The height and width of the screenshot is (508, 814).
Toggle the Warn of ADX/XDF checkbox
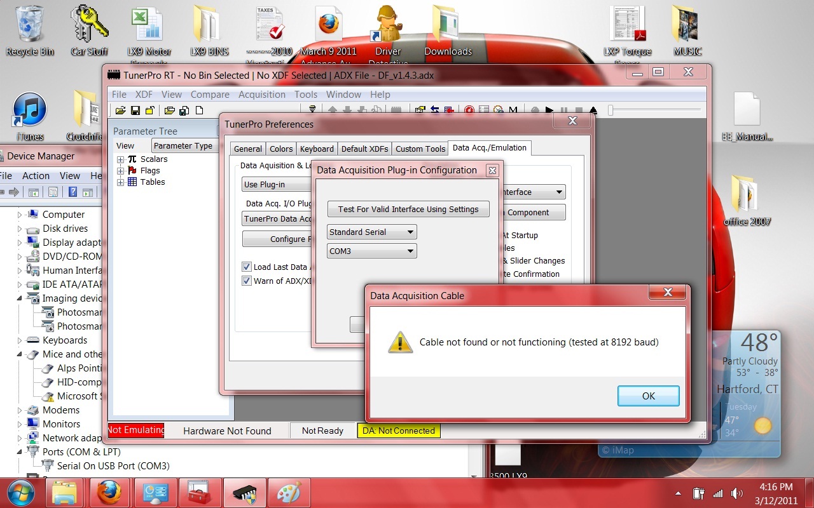(247, 281)
